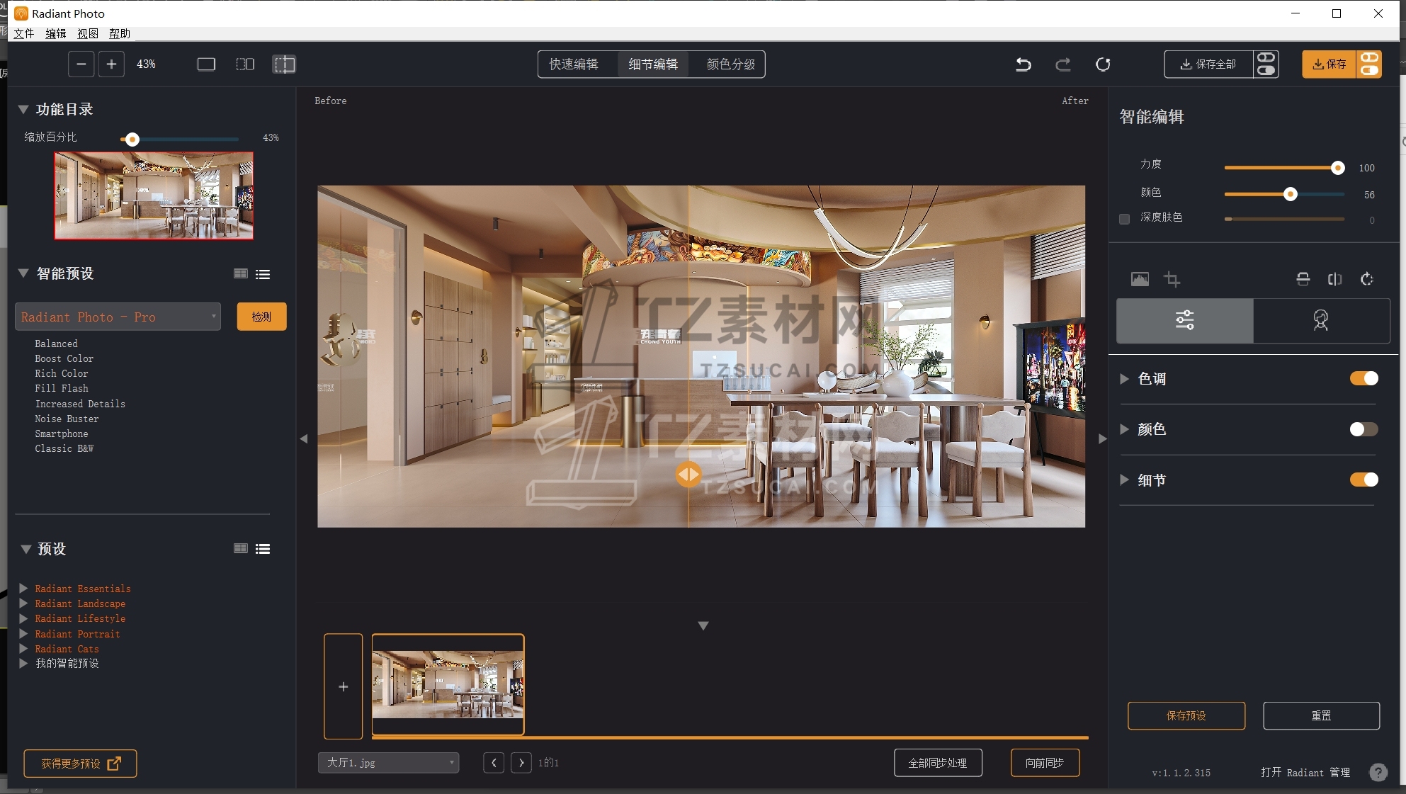Click the 颜色 slider handle

(x=1290, y=194)
